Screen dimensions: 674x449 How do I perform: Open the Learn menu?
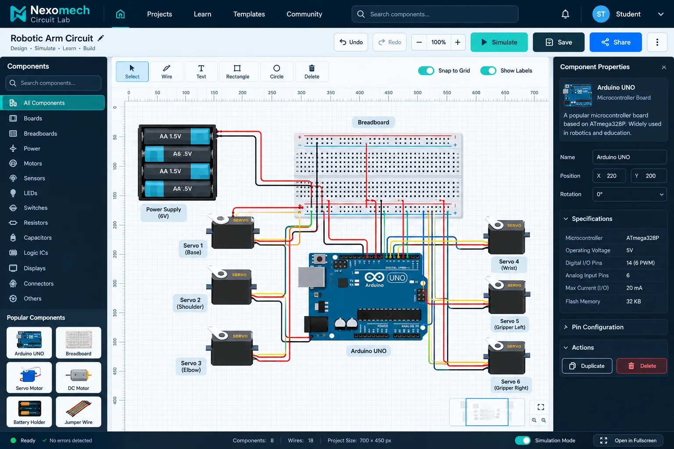[202, 14]
